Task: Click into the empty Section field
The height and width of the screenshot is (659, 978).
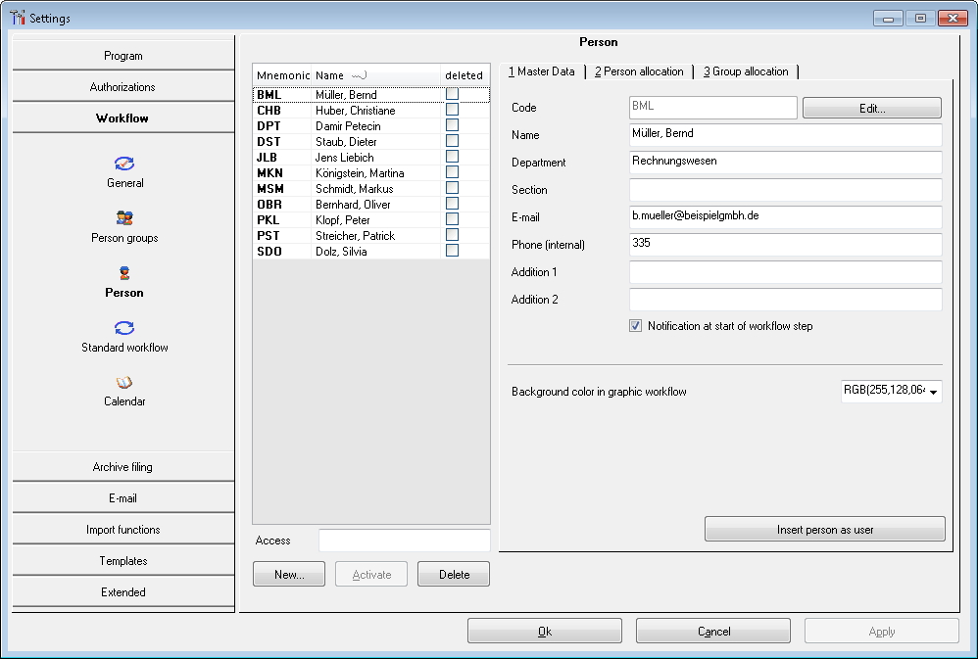Action: 785,190
